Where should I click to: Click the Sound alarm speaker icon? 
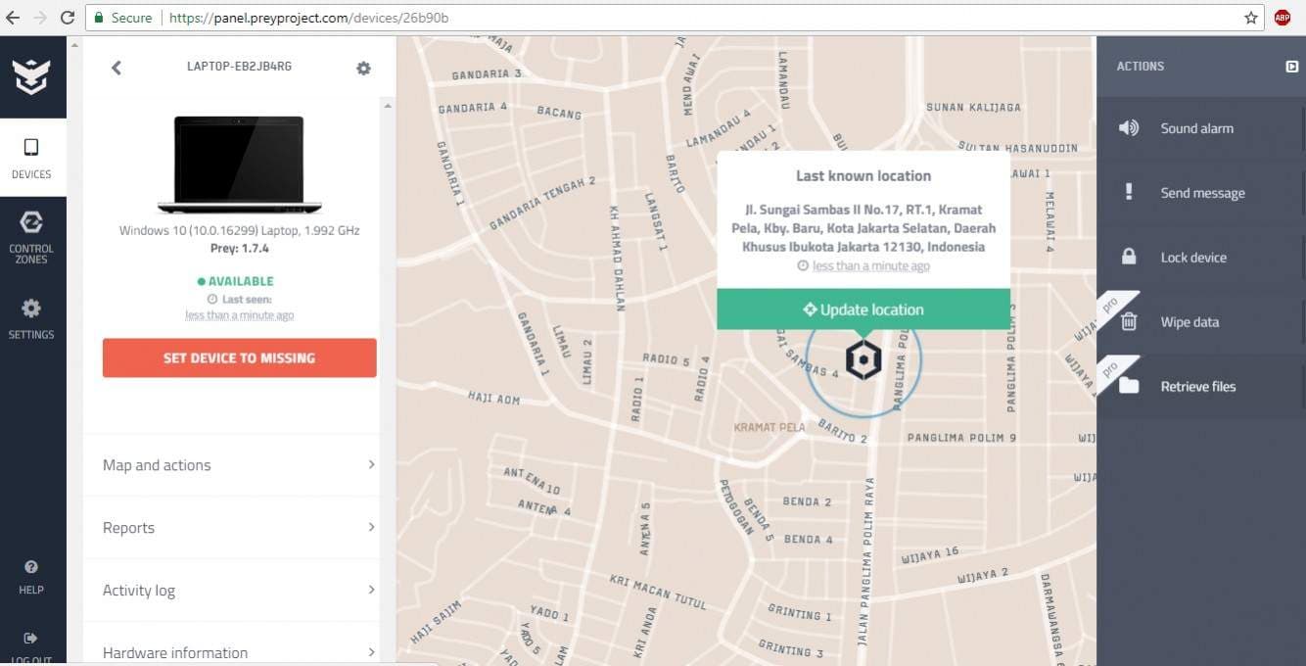pos(1129,128)
